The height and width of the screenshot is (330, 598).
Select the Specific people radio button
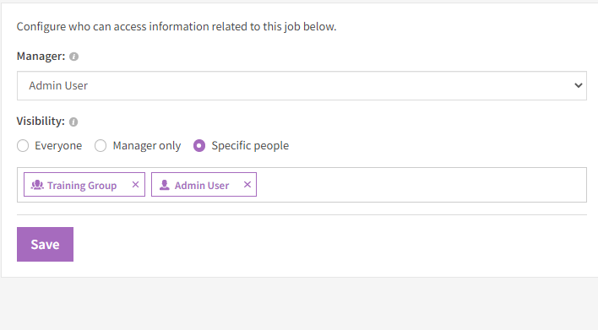199,145
